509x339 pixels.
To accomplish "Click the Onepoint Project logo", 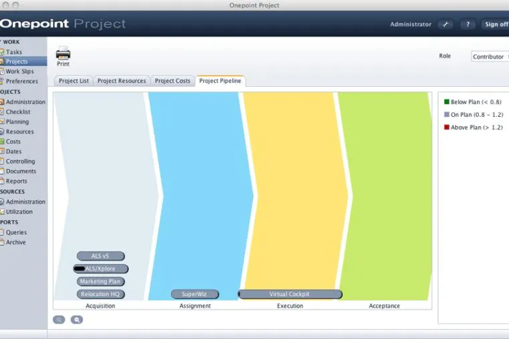I will [x=63, y=23].
